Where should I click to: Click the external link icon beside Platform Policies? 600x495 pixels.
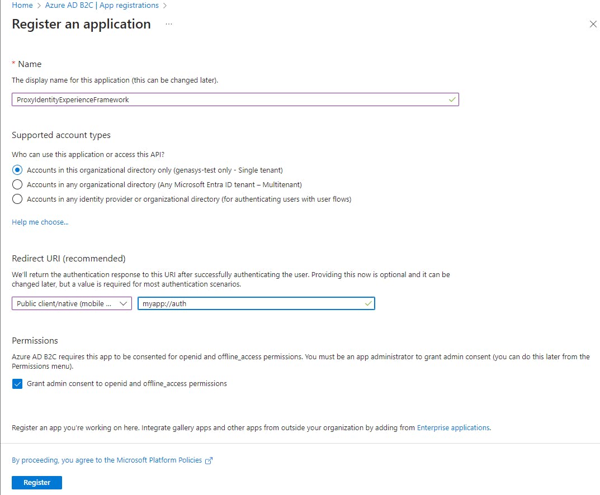209,460
